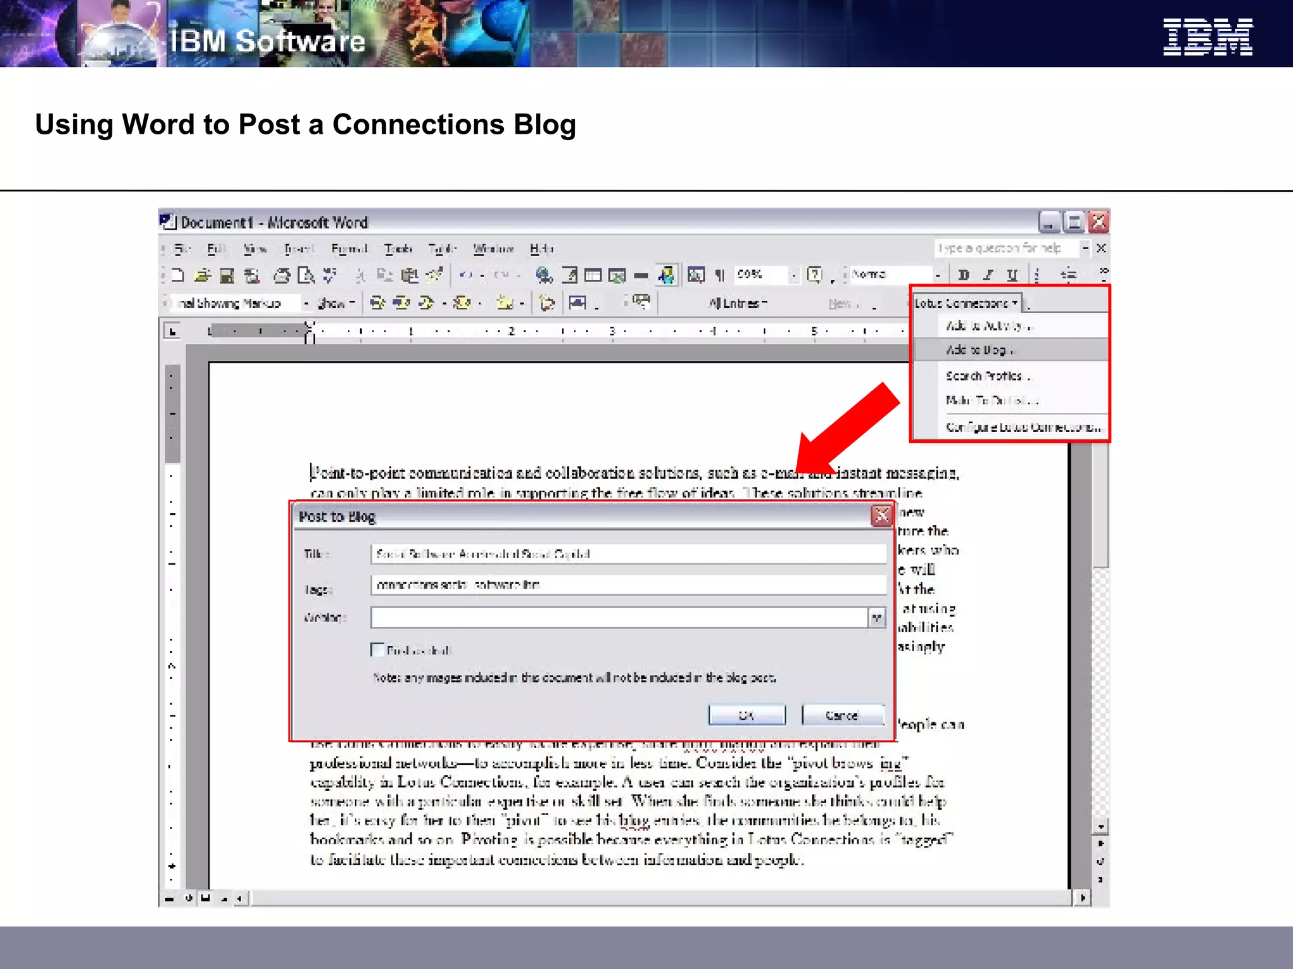Click the Print icon in the toolbar
This screenshot has width=1293, height=969.
click(x=282, y=275)
